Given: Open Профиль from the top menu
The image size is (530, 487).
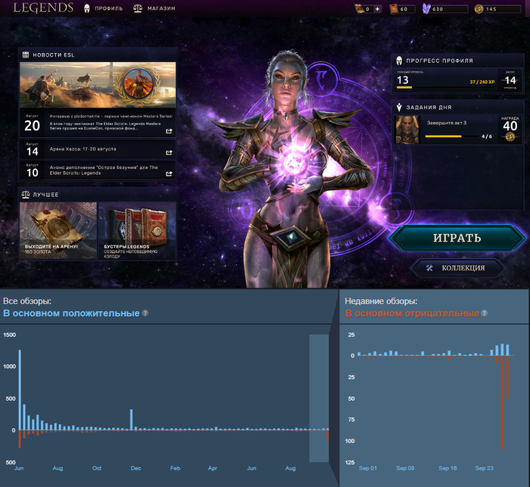Looking at the screenshot, I should (x=103, y=9).
